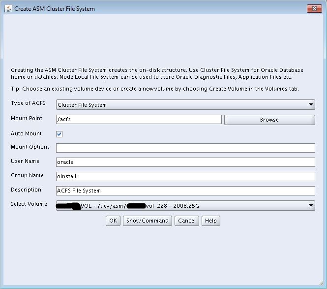Click the Mount Point label
This screenshot has height=289, width=327.
pos(27,118)
